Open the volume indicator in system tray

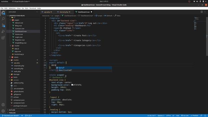click(197, 1)
